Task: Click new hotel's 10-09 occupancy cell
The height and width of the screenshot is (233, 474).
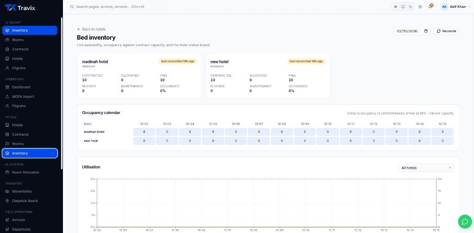Action: pos(305,141)
